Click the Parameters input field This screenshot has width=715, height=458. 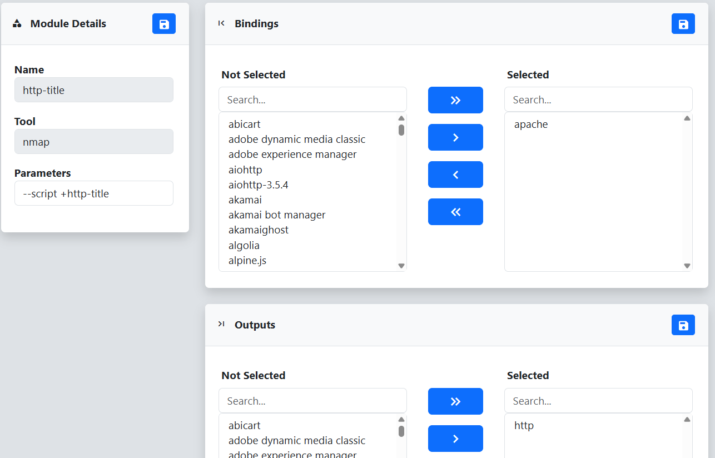pyautogui.click(x=94, y=193)
